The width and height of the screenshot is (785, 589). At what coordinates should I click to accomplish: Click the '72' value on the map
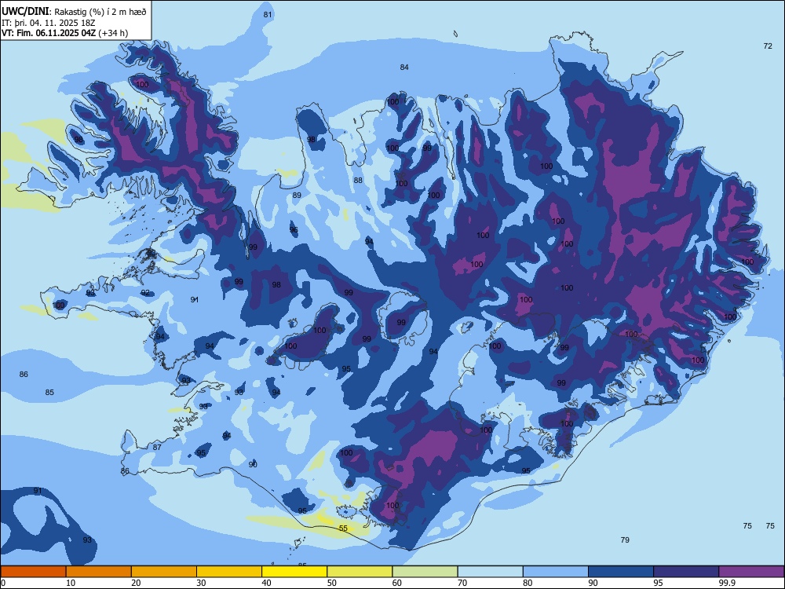tap(768, 46)
